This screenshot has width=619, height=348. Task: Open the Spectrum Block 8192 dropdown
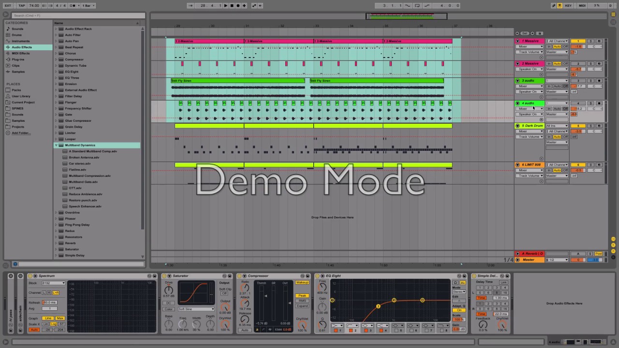point(54,283)
